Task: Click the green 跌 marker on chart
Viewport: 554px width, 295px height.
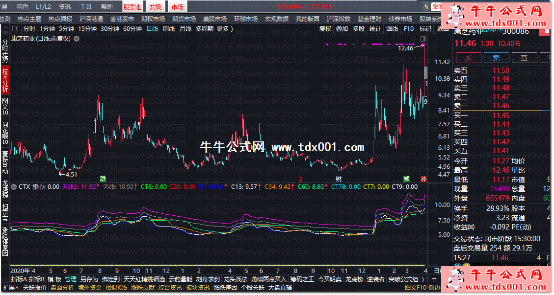Action: (103, 179)
